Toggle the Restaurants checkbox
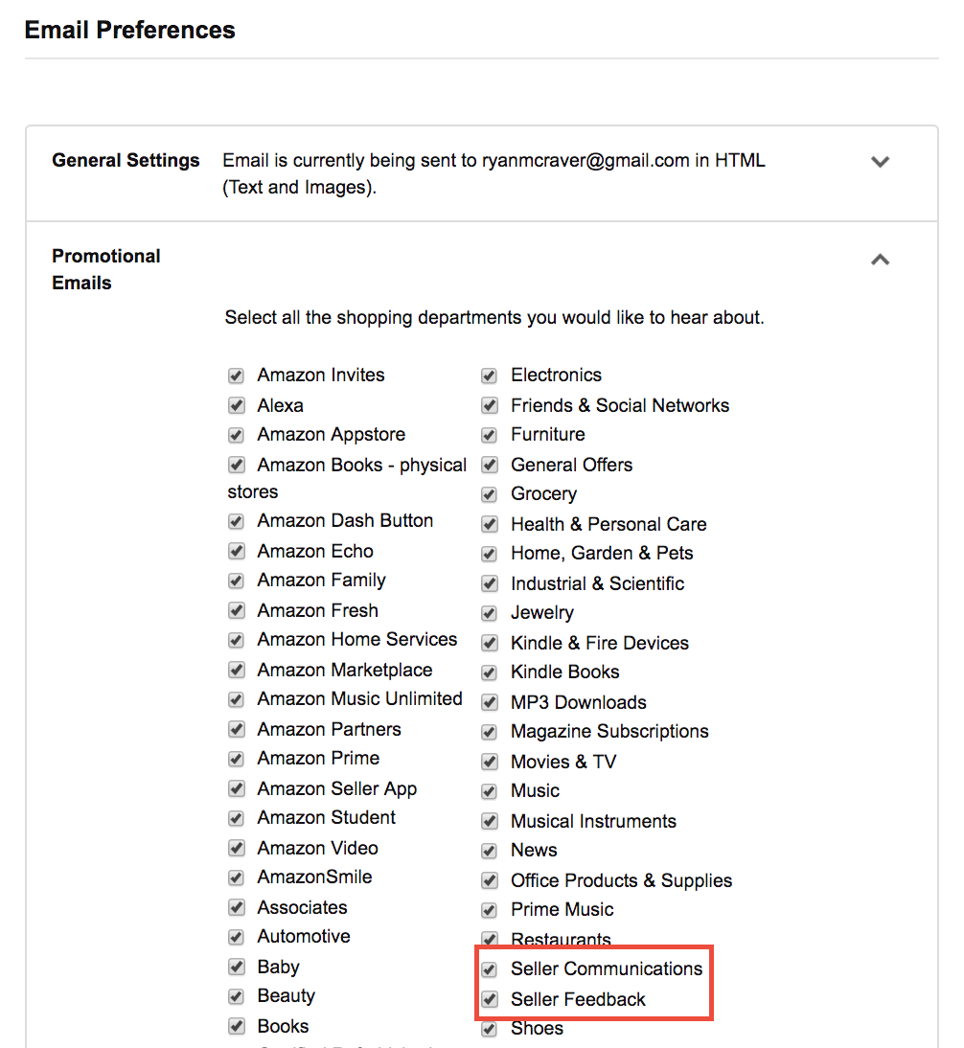 coord(490,939)
